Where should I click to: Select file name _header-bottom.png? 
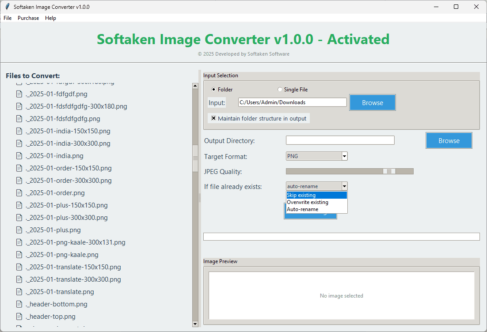coord(57,304)
